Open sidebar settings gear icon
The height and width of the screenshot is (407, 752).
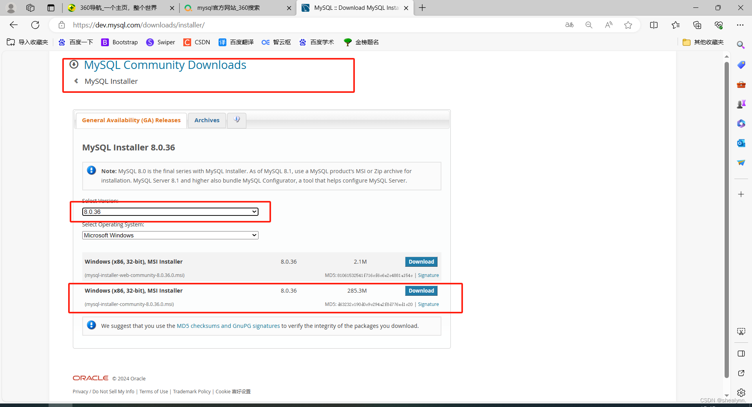(741, 392)
